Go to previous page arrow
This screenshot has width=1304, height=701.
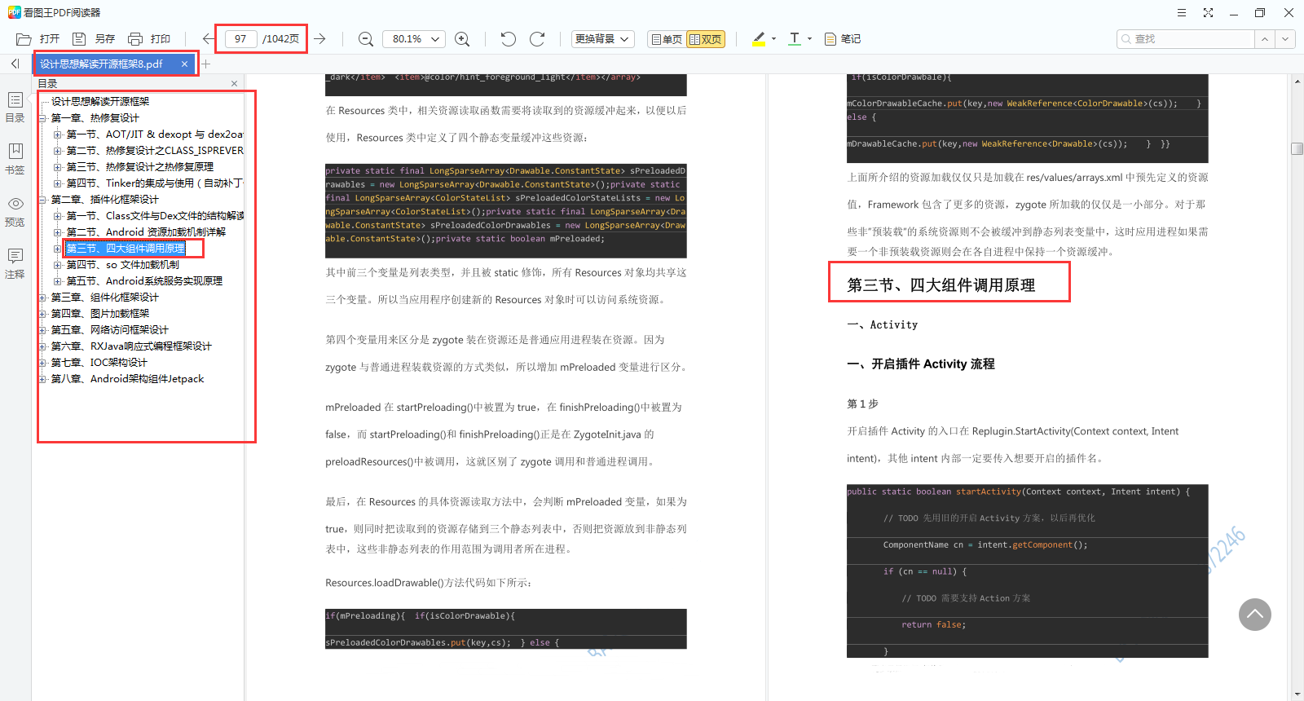tap(209, 38)
